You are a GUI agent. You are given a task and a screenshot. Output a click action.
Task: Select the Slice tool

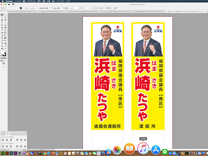coord(5,46)
